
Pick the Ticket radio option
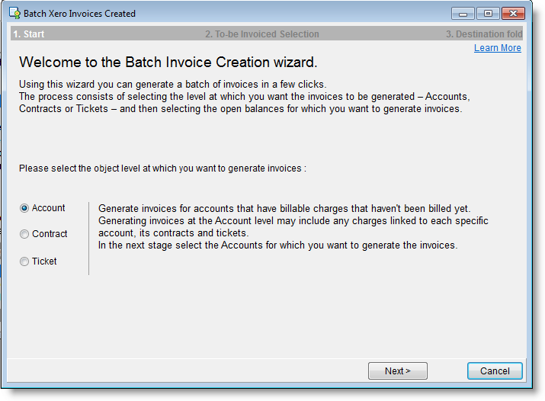[x=24, y=261]
